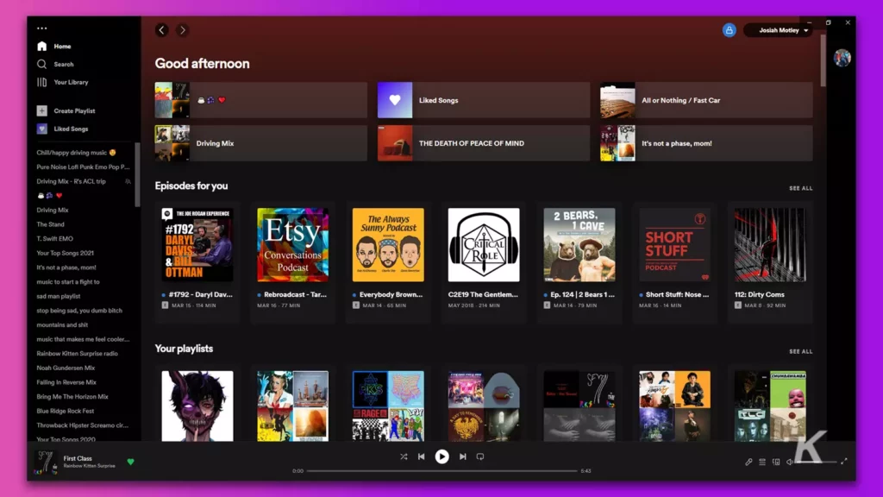
Task: Open the connect to a device icon
Action: 775,462
